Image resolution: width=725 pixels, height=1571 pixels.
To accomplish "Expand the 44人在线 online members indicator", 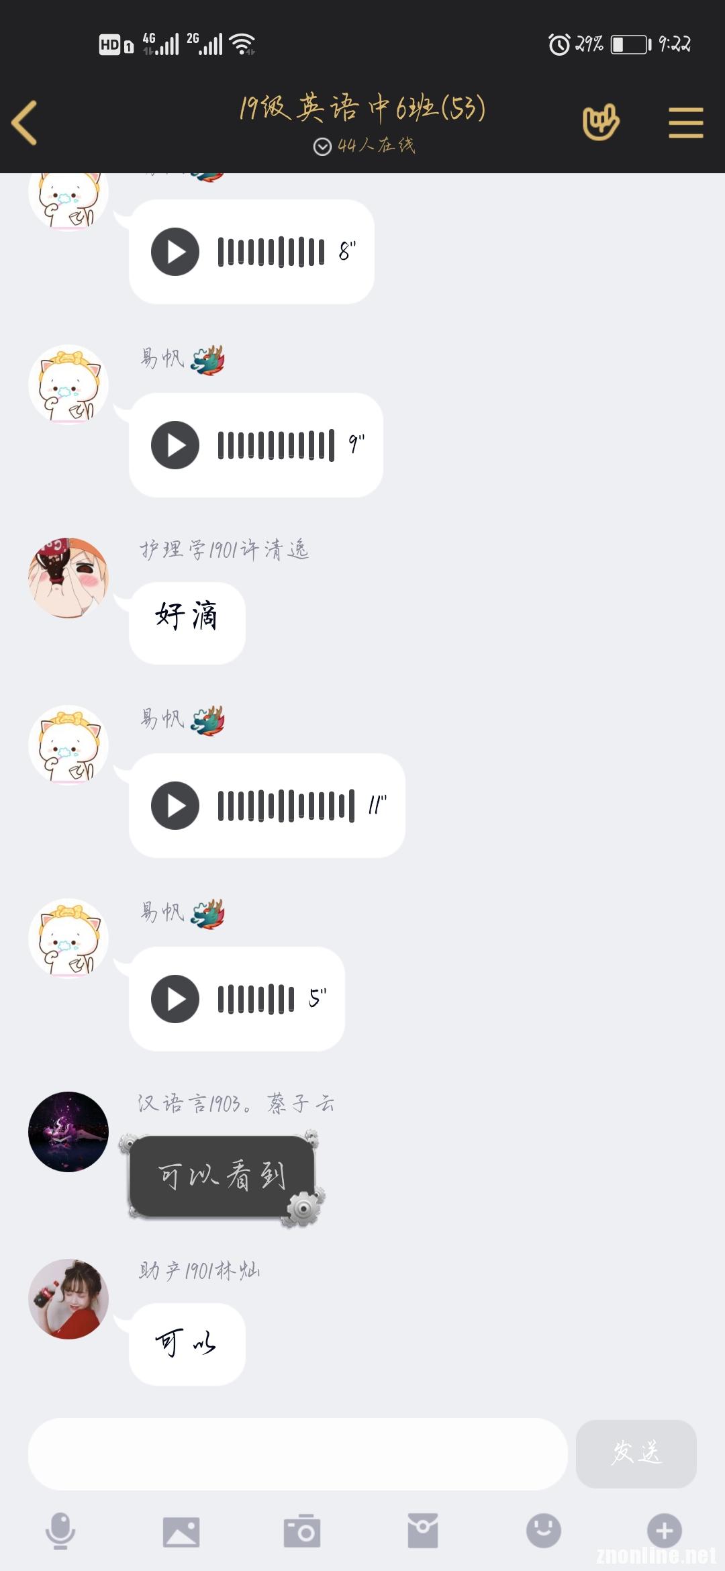I will pyautogui.click(x=365, y=146).
